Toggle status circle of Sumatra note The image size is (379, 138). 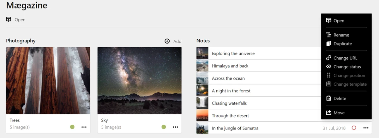click(x=354, y=128)
